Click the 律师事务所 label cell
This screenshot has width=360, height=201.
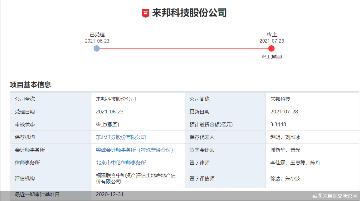click(51, 163)
